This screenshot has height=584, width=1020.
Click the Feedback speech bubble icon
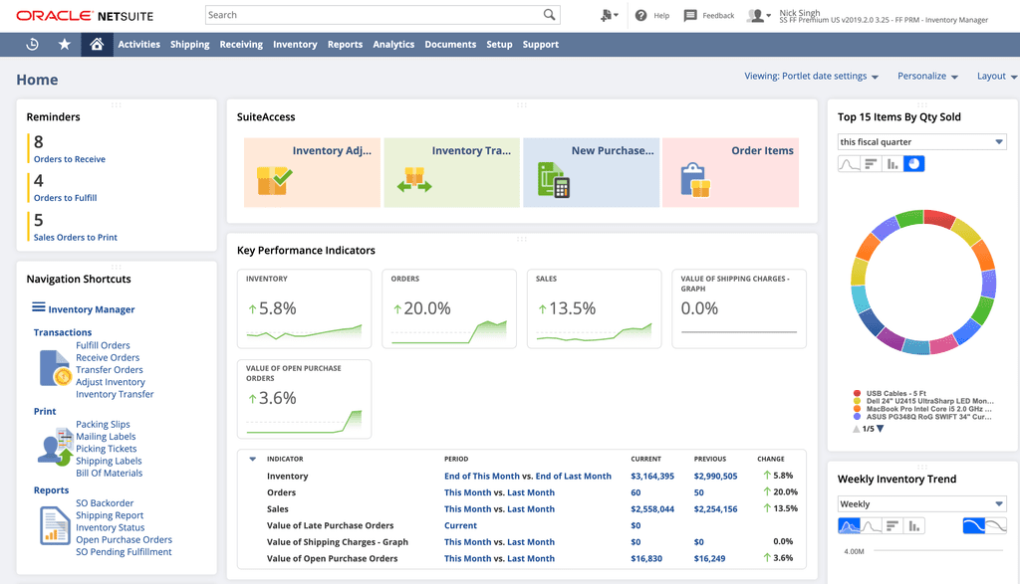point(690,15)
